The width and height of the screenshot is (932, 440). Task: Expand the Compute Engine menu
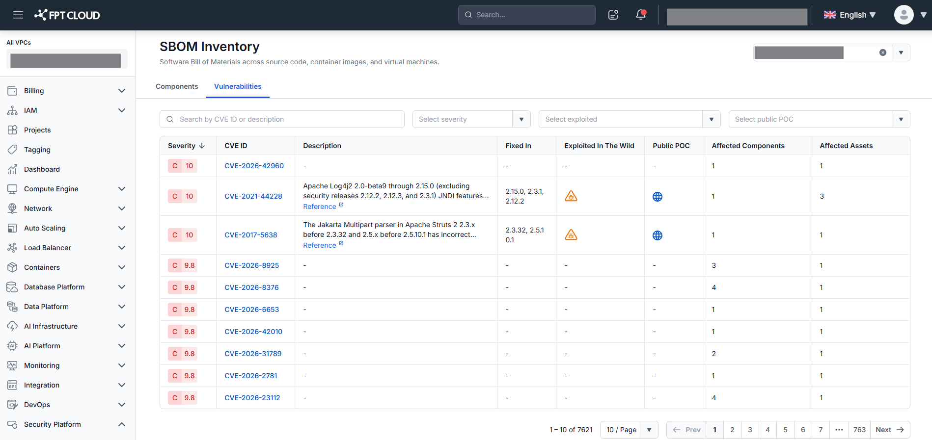click(122, 189)
